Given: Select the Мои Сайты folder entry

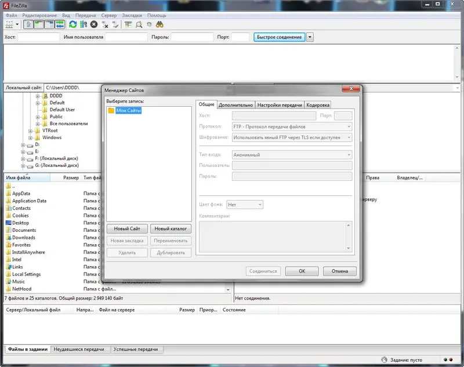Looking at the screenshot, I should tap(128, 111).
